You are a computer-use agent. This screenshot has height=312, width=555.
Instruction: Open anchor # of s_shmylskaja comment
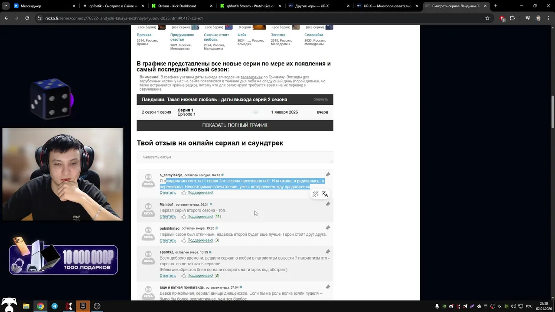tap(222, 175)
